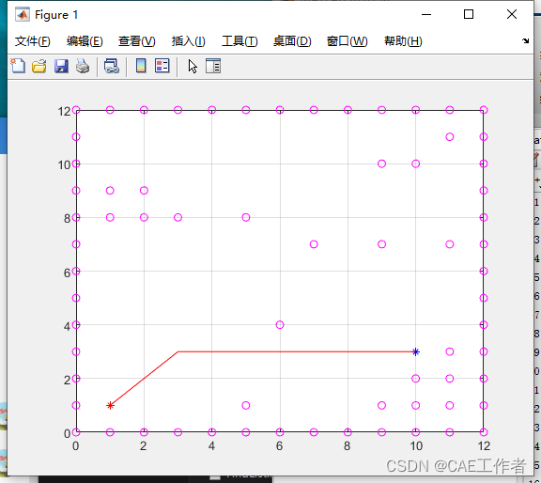Open the 窗口(W) menu

[x=348, y=41]
